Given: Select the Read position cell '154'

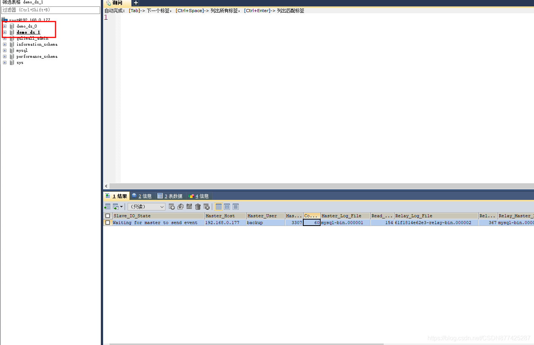Looking at the screenshot, I should [382, 223].
